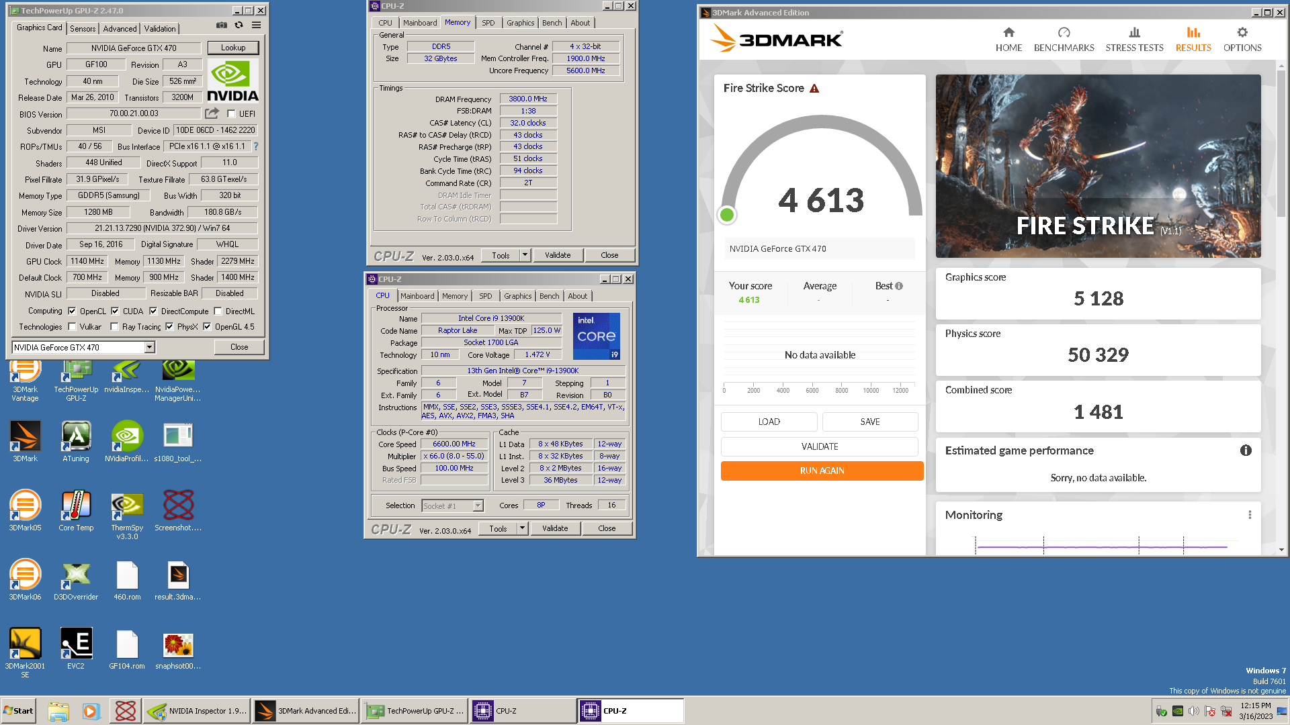Open the GPU-Z hamburger menu icon

tap(257, 26)
